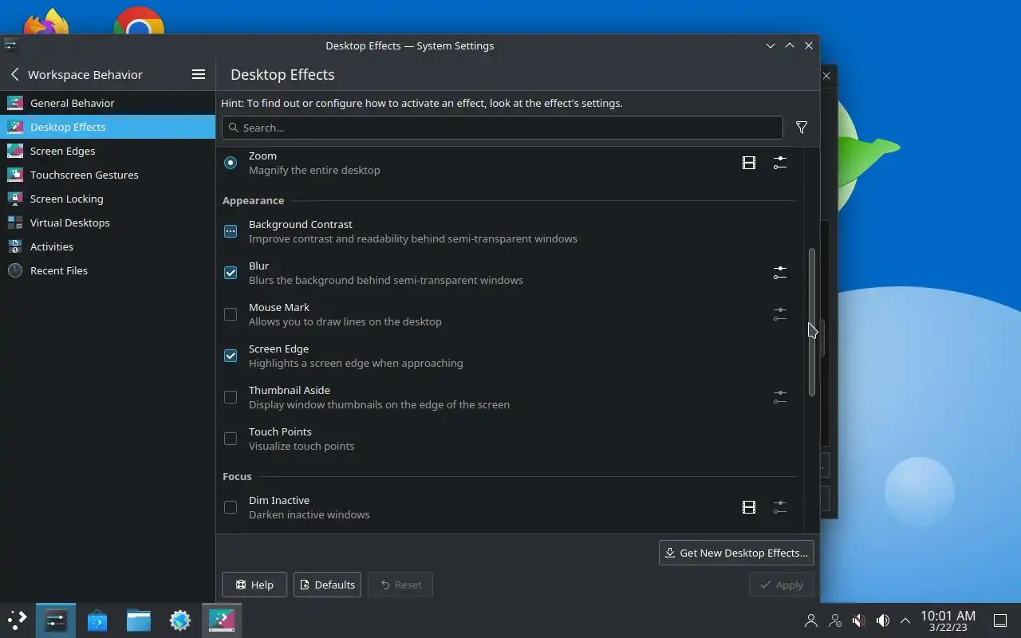This screenshot has width=1021, height=638.
Task: Click the Screen Edges sidebar icon
Action: click(15, 151)
